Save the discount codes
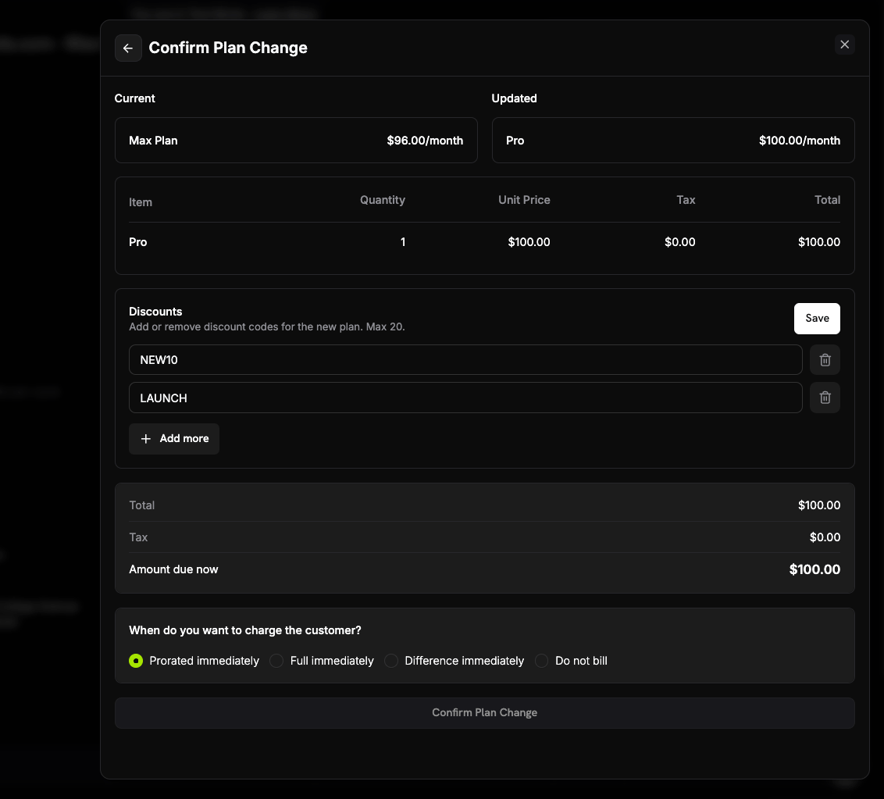This screenshot has width=884, height=799. (816, 319)
